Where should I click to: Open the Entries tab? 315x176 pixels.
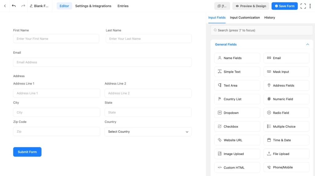(123, 6)
